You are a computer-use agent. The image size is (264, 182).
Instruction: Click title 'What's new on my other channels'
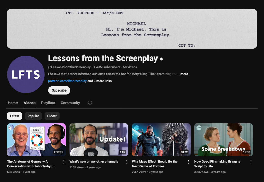click(x=94, y=162)
